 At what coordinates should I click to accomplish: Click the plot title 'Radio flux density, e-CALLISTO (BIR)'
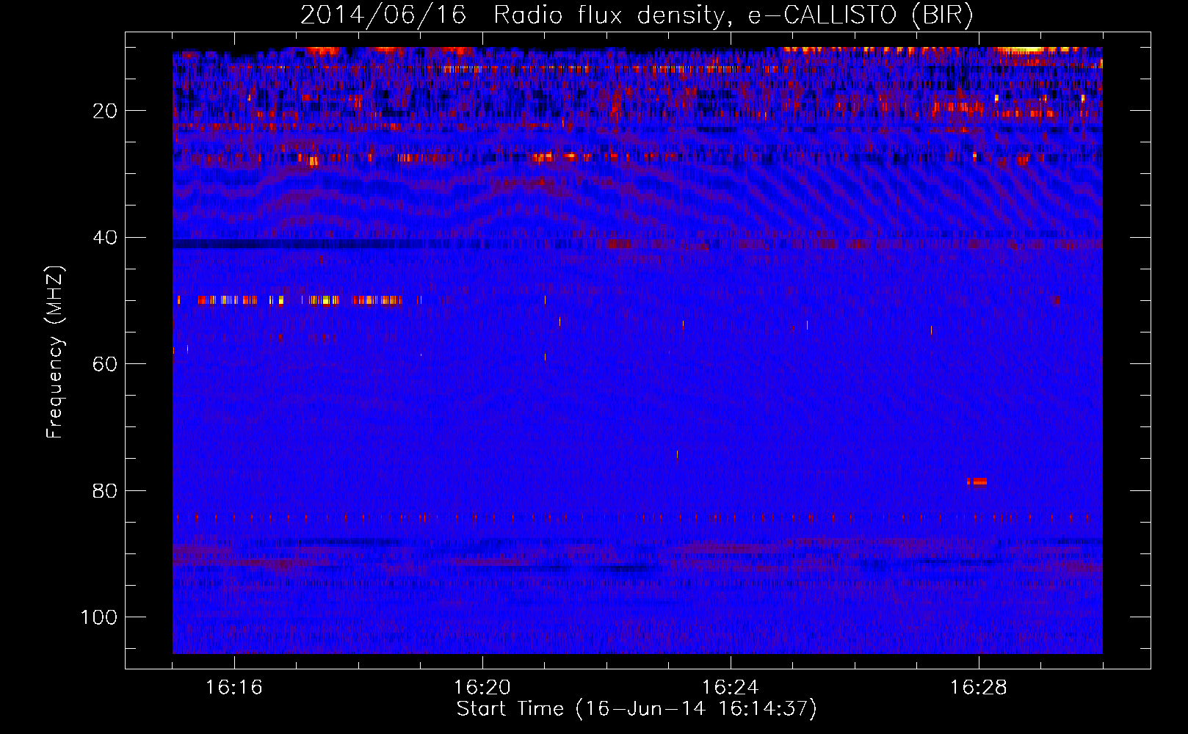(x=733, y=15)
